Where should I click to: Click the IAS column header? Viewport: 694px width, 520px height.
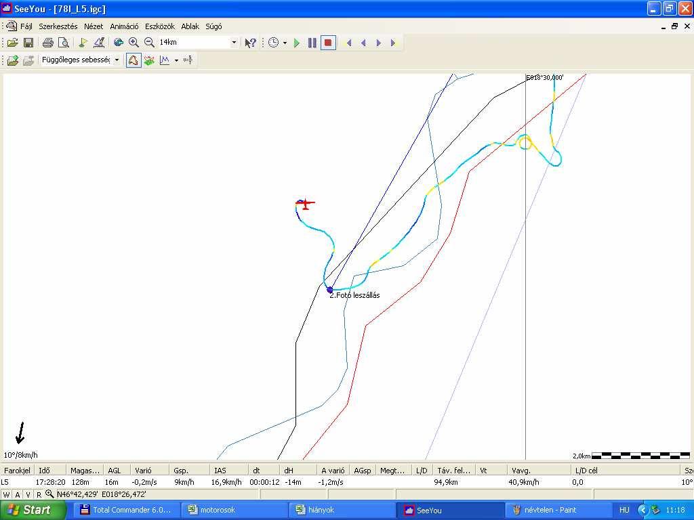(x=228, y=471)
